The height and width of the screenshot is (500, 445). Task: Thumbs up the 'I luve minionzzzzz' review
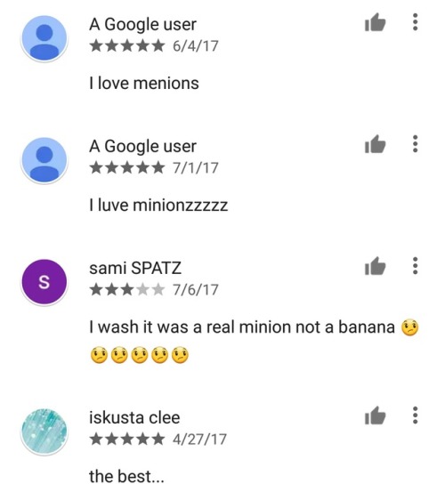click(x=376, y=144)
